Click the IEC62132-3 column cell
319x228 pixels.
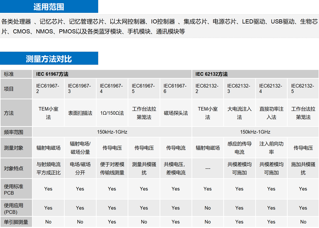coord(239,89)
